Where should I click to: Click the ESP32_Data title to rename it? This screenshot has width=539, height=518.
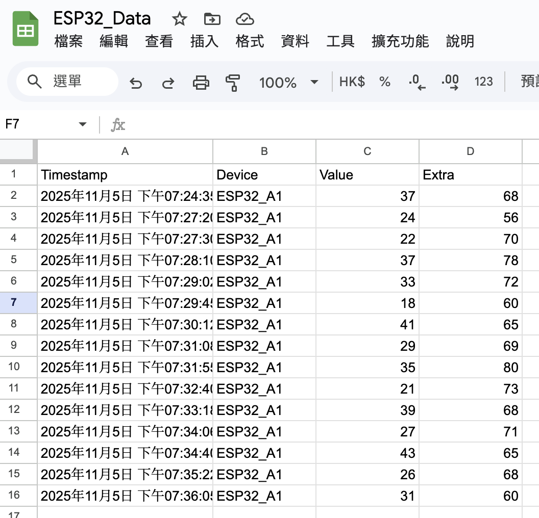coord(102,19)
